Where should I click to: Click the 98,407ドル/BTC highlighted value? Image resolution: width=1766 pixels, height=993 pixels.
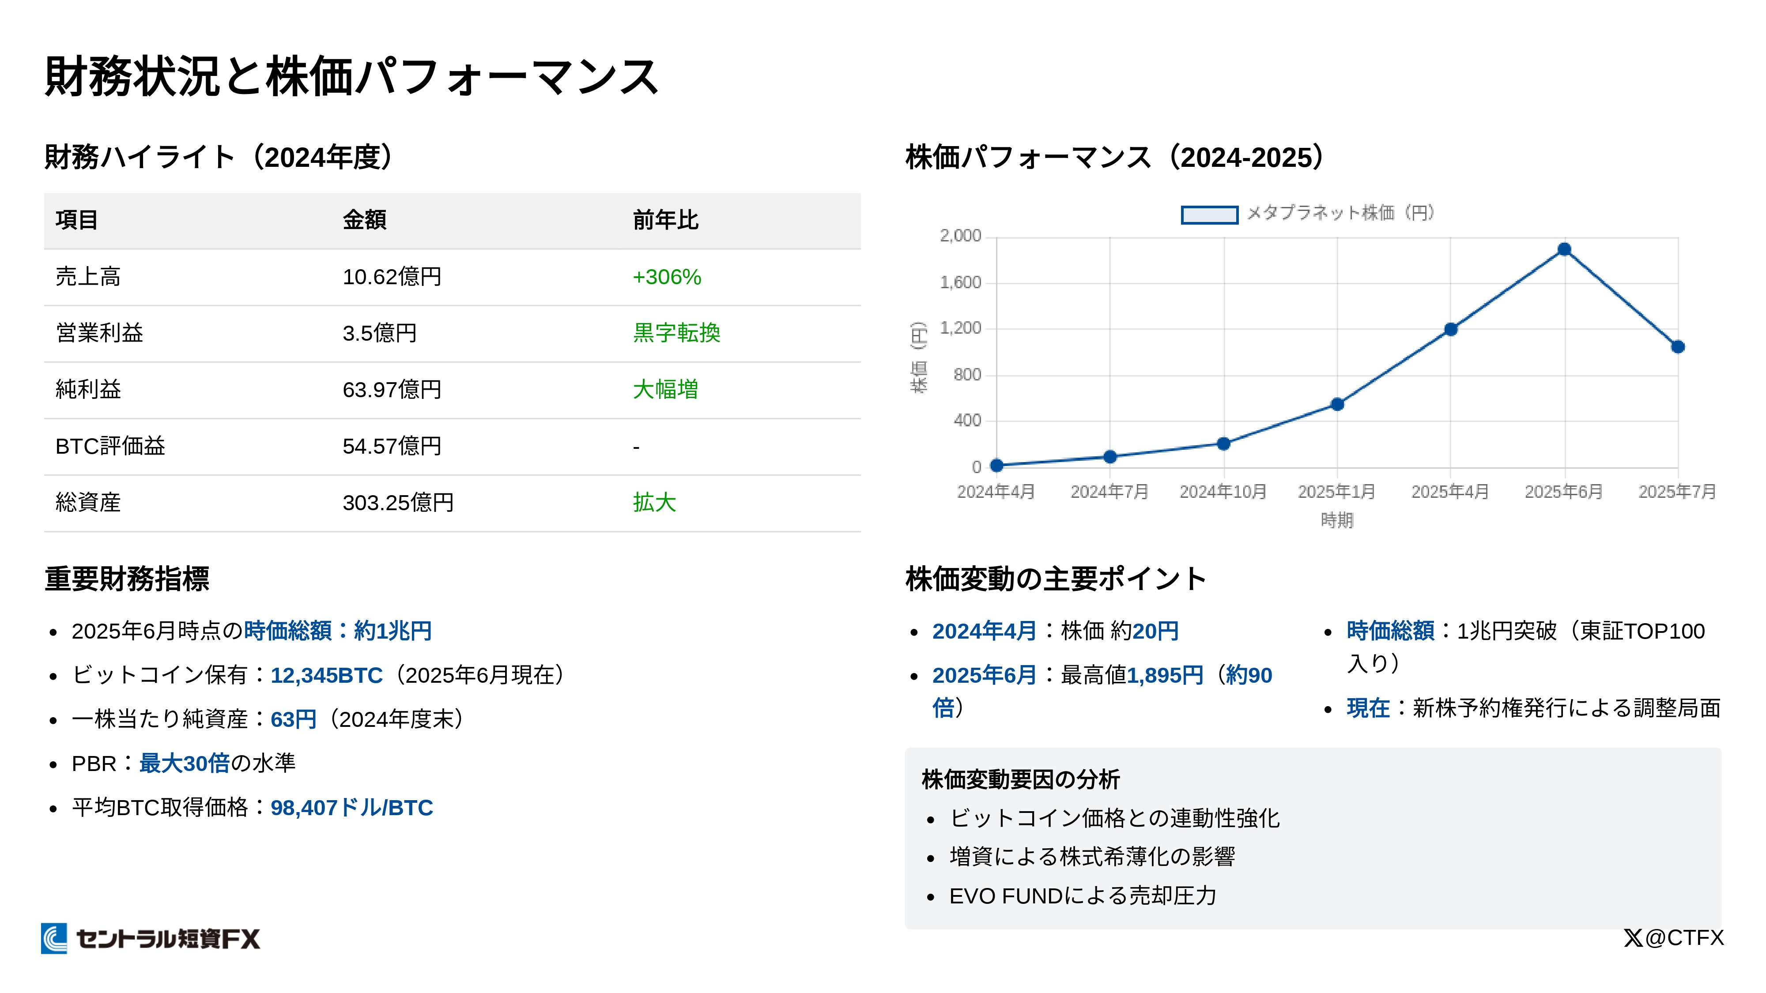(x=352, y=807)
